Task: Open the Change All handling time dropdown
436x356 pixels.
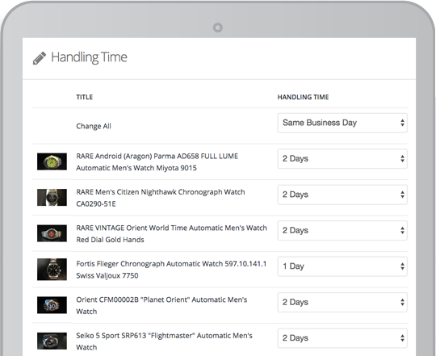Action: click(342, 123)
